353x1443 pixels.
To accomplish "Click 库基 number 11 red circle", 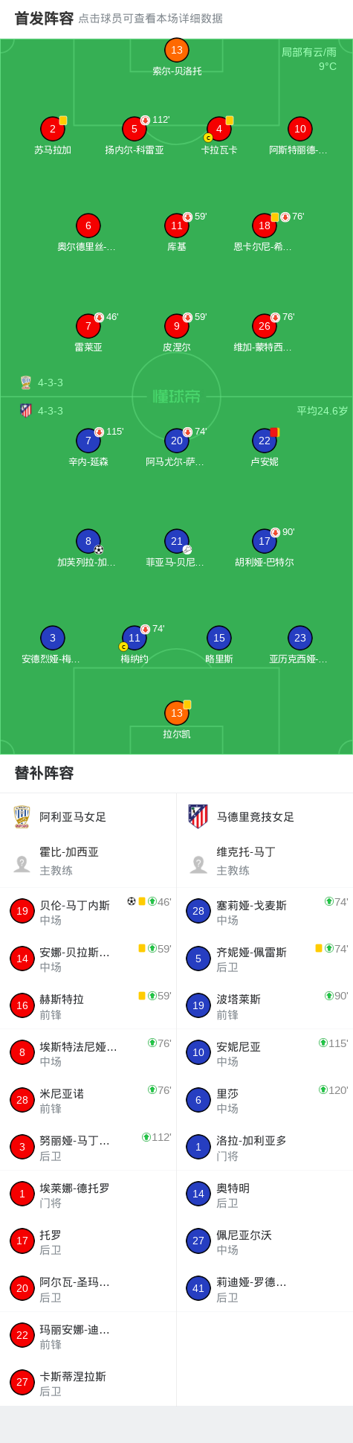I will coord(177,225).
